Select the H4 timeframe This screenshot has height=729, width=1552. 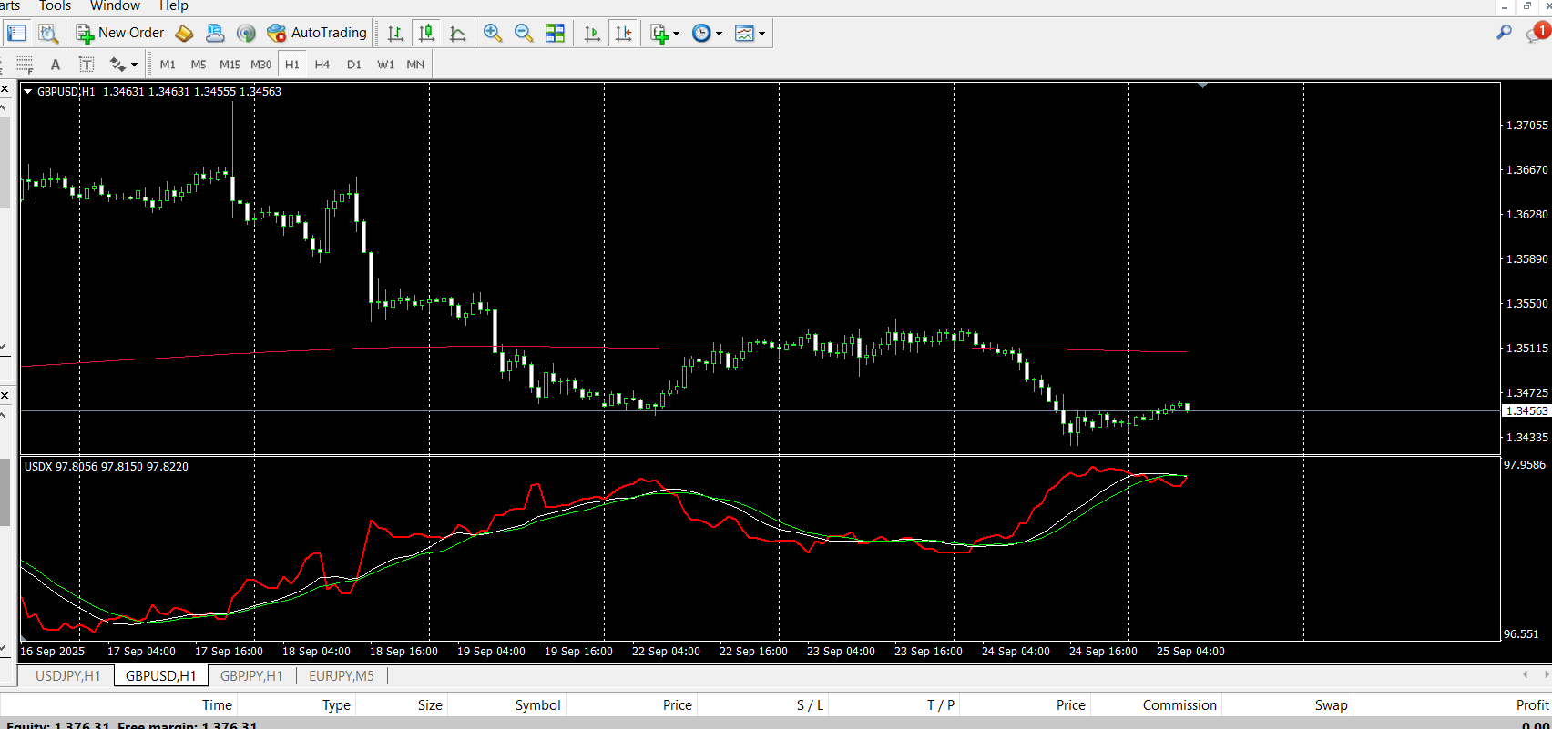point(322,65)
